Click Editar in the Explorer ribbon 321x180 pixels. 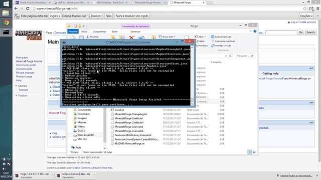pyautogui.click(x=200, y=41)
